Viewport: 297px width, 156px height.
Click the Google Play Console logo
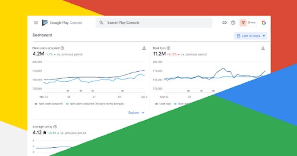coord(62,23)
